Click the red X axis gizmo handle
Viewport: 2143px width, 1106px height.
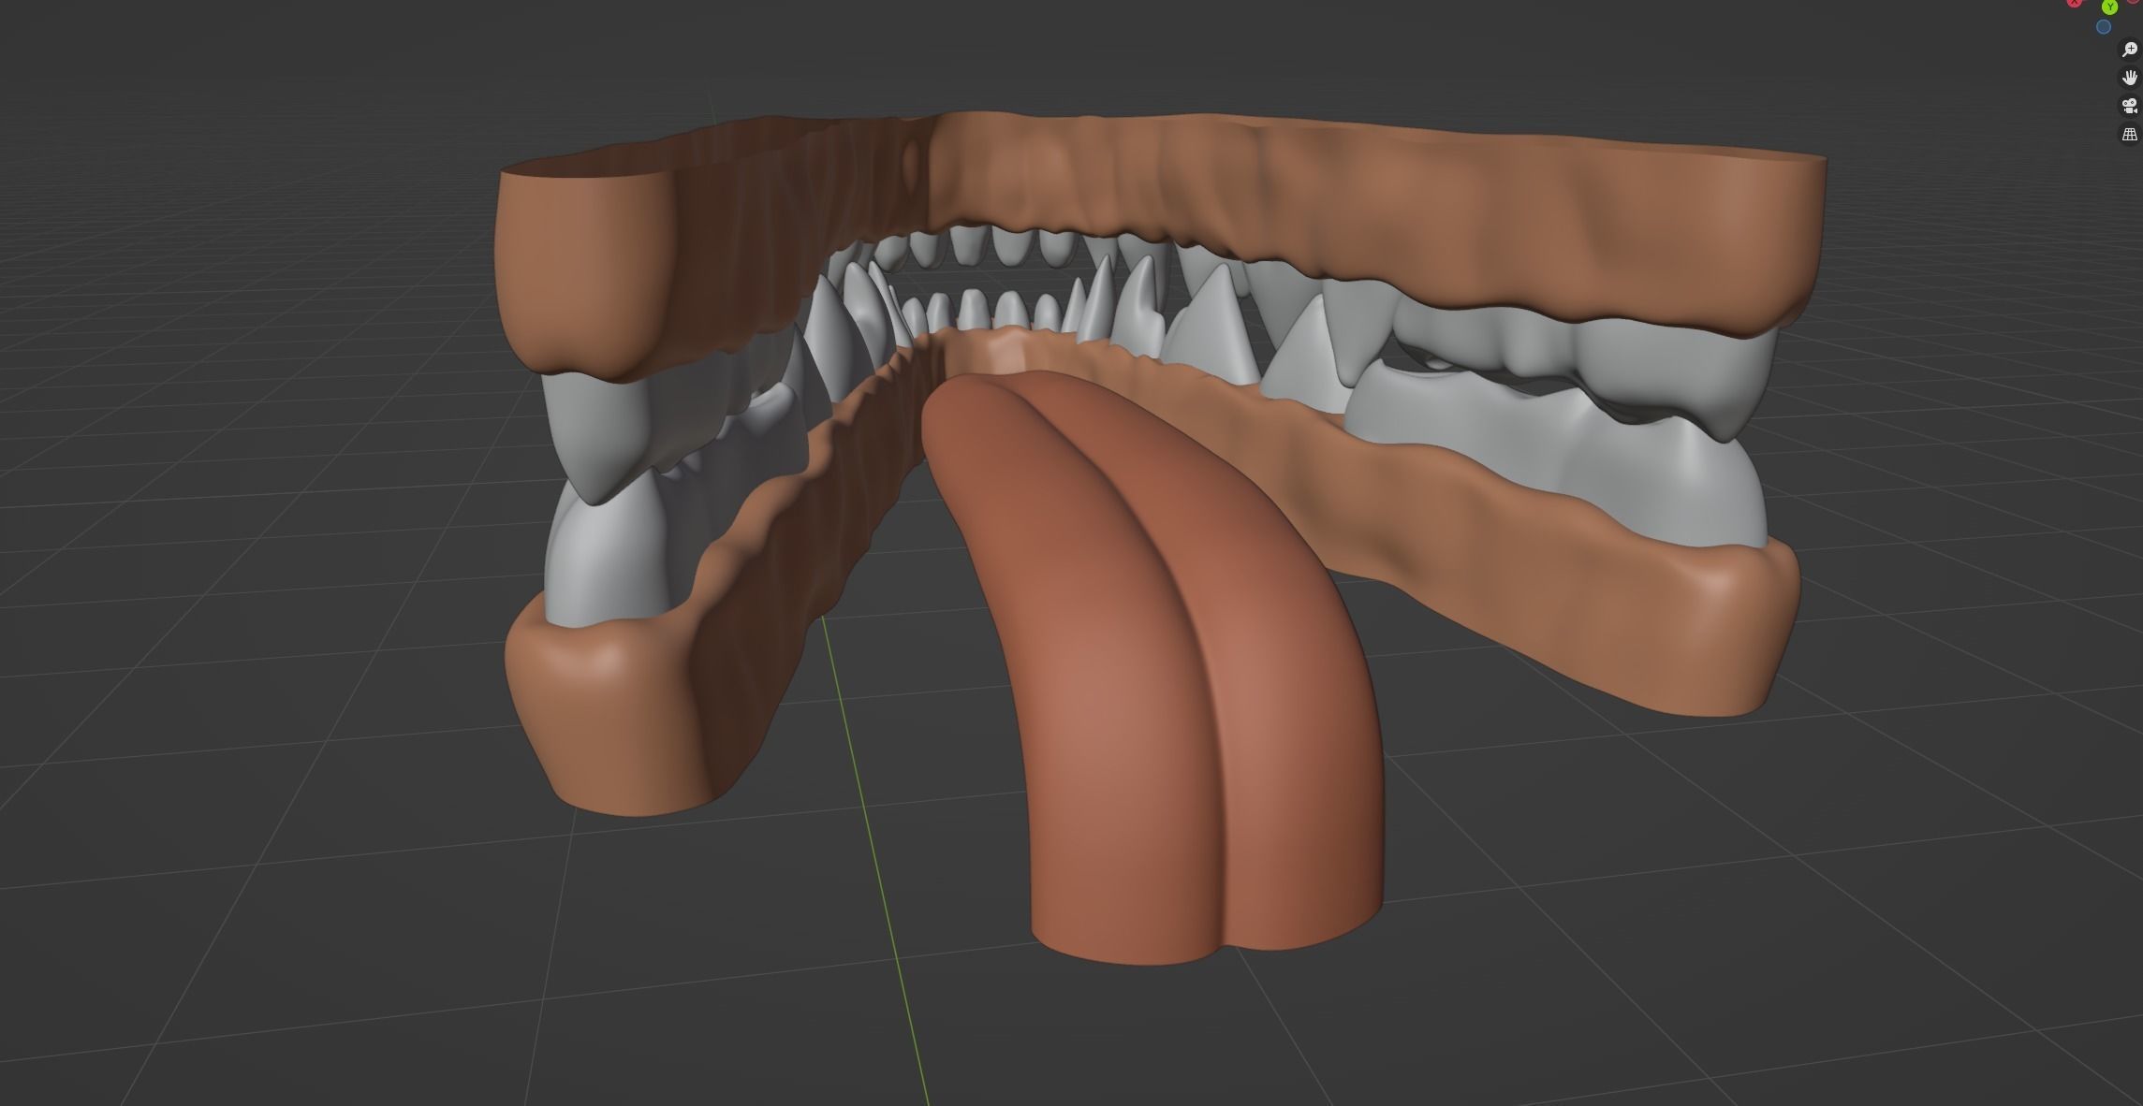pyautogui.click(x=2075, y=2)
